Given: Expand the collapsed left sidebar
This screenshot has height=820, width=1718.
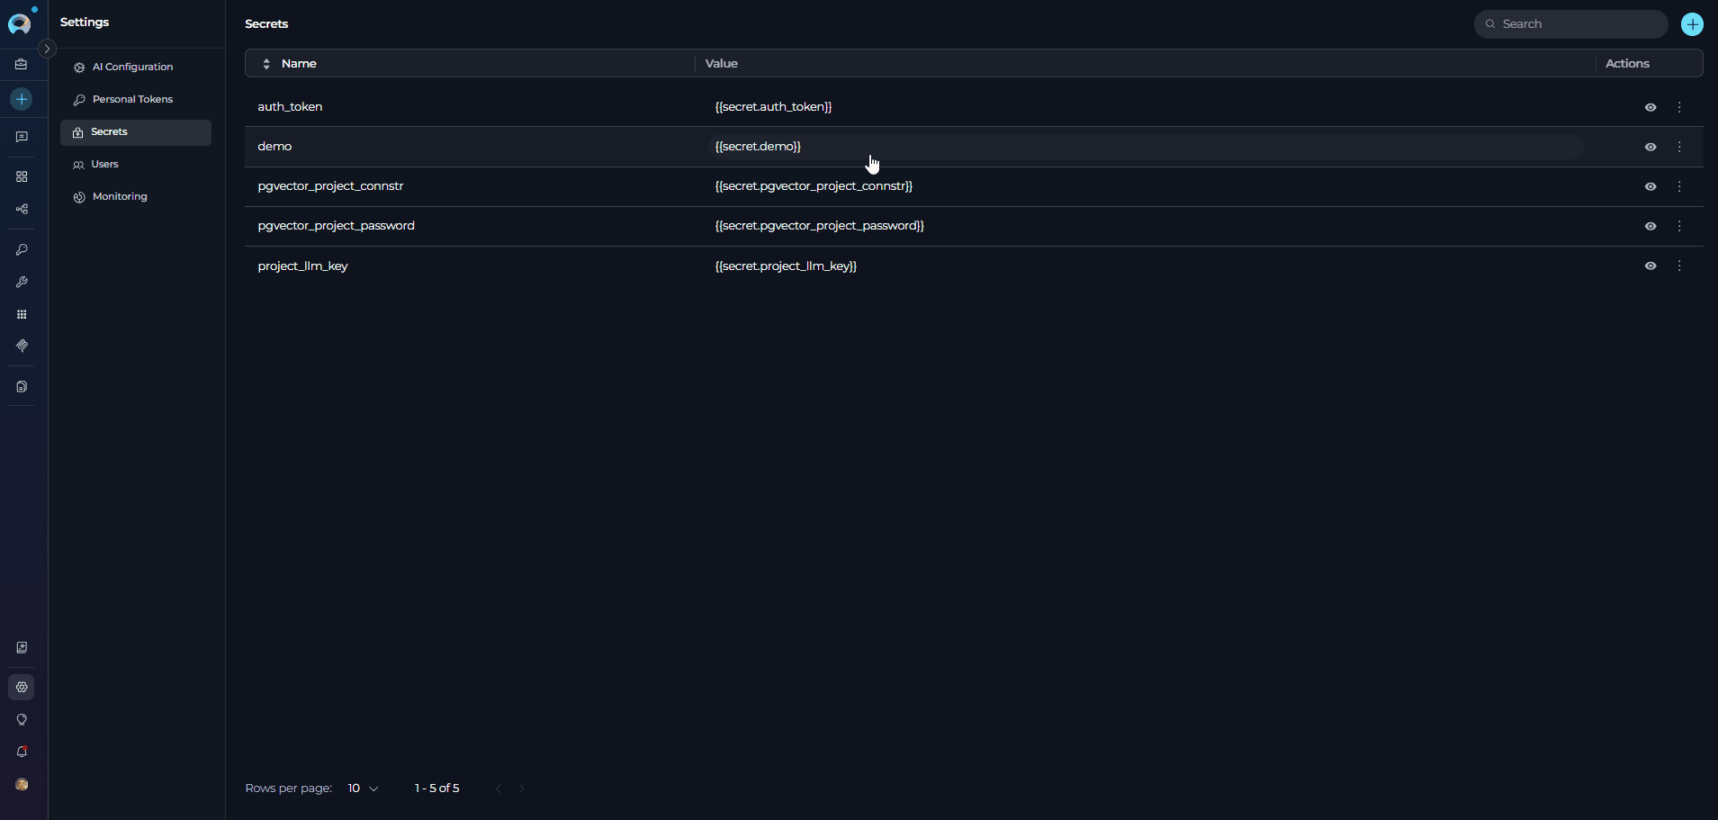Looking at the screenshot, I should (x=47, y=49).
